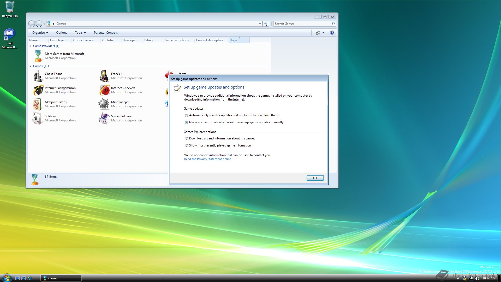The height and width of the screenshot is (282, 501).
Task: Open the Windows Start orb
Action: 7,278
